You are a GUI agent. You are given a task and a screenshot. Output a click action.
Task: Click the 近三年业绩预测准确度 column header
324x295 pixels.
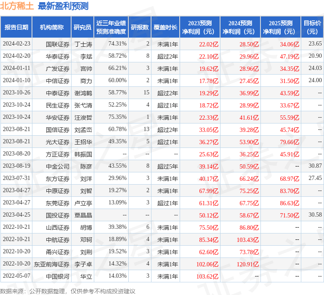(111, 27)
